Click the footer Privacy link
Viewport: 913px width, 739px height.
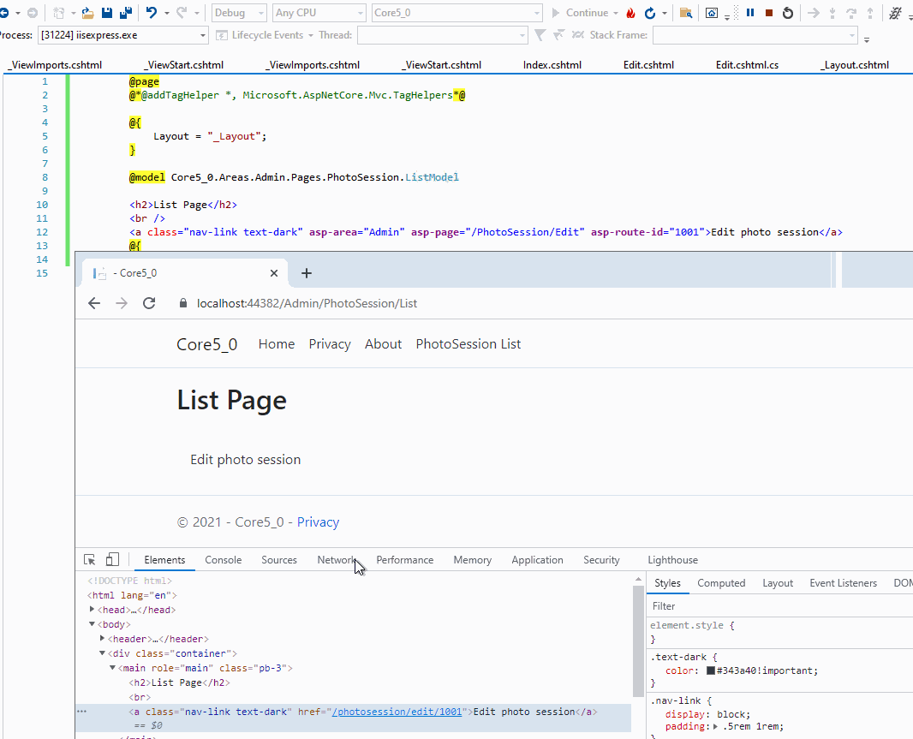pyautogui.click(x=318, y=521)
